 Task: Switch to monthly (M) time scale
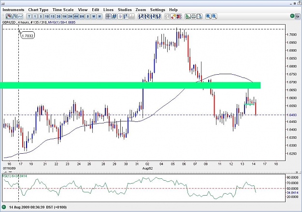[100, 16]
